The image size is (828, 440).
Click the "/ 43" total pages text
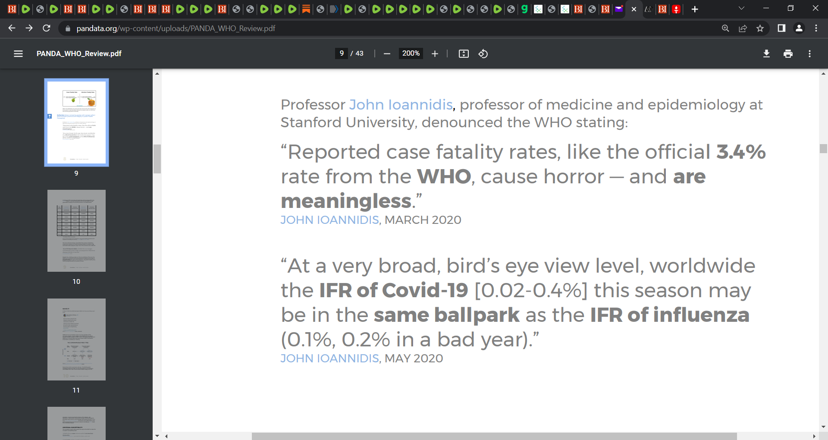[357, 53]
